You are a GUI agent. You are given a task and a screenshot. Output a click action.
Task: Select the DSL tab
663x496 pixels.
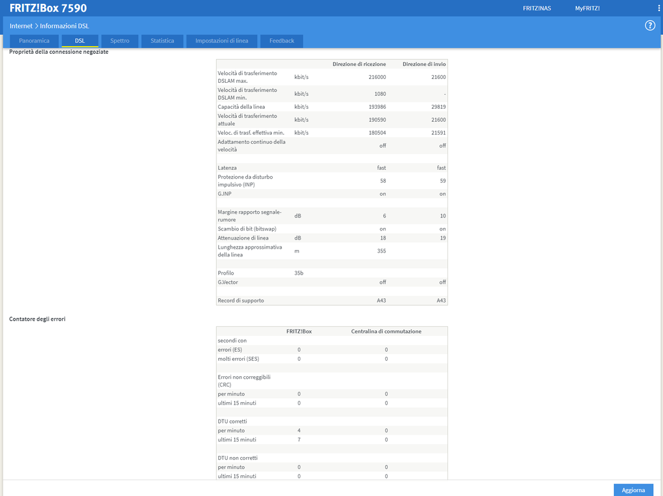[x=80, y=41]
